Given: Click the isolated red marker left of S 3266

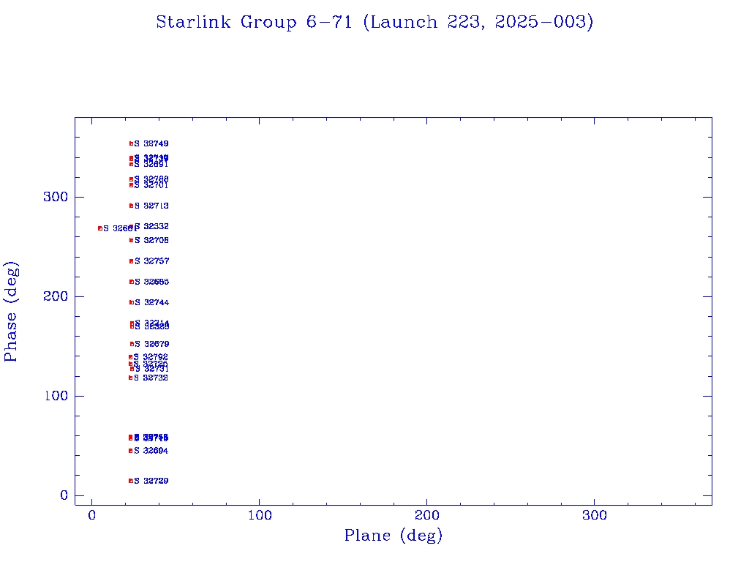Looking at the screenshot, I should tap(99, 228).
